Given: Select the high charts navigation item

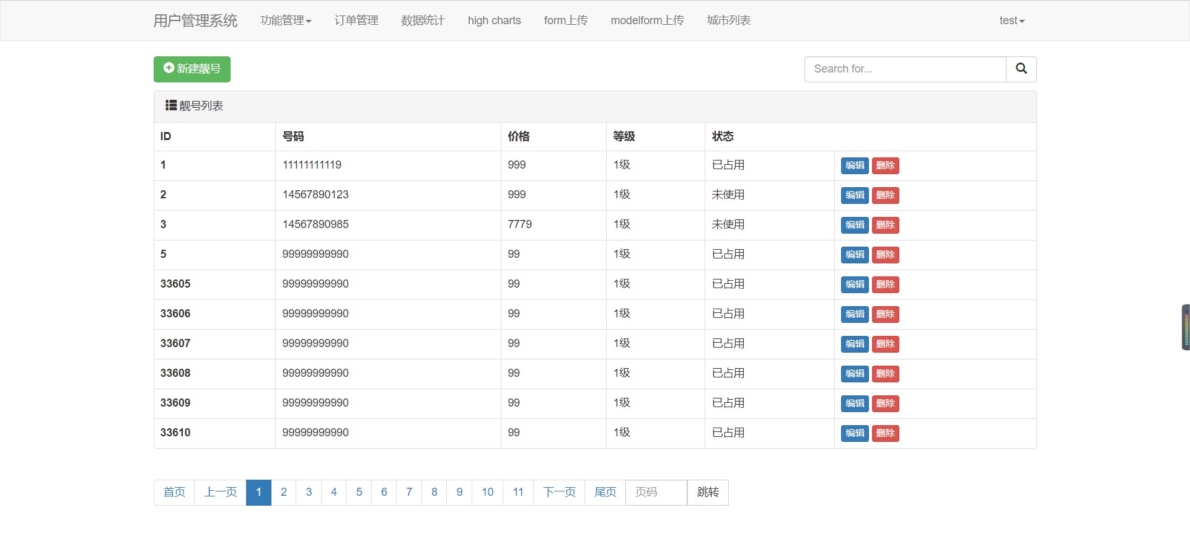Looking at the screenshot, I should tap(493, 20).
